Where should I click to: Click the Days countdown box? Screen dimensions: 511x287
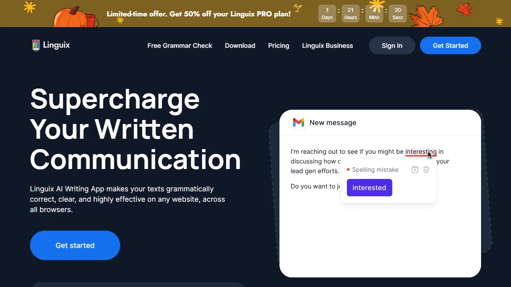click(327, 14)
